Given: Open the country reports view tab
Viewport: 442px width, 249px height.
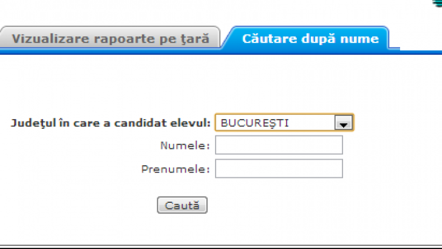Looking at the screenshot, I should coord(110,39).
